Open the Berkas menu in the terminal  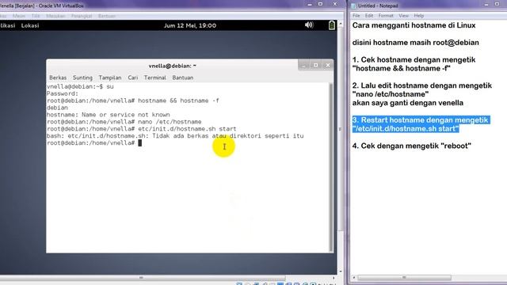click(x=58, y=78)
